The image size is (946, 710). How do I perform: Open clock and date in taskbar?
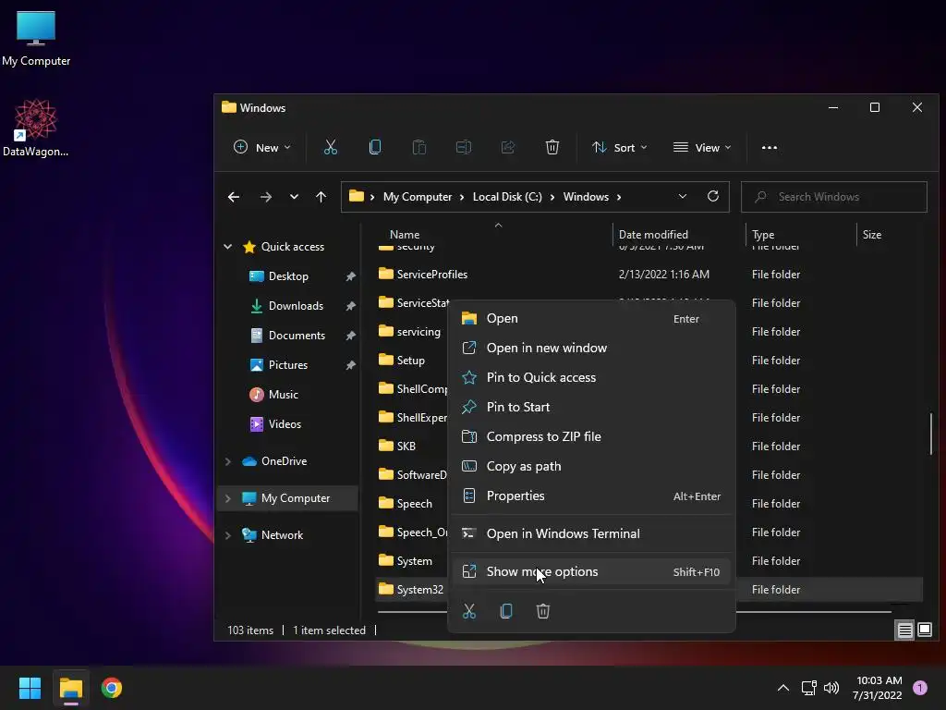tap(878, 688)
